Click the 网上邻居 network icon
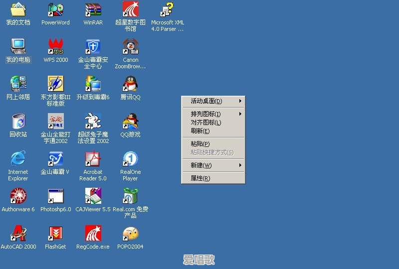This screenshot has width=399, height=269. (18, 84)
